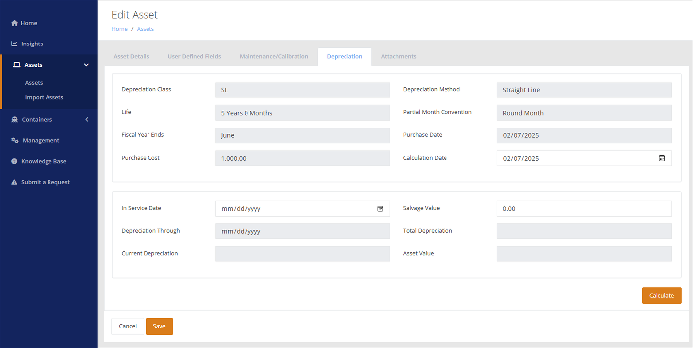Click the Salvage Value input field
The height and width of the screenshot is (348, 693).
584,209
